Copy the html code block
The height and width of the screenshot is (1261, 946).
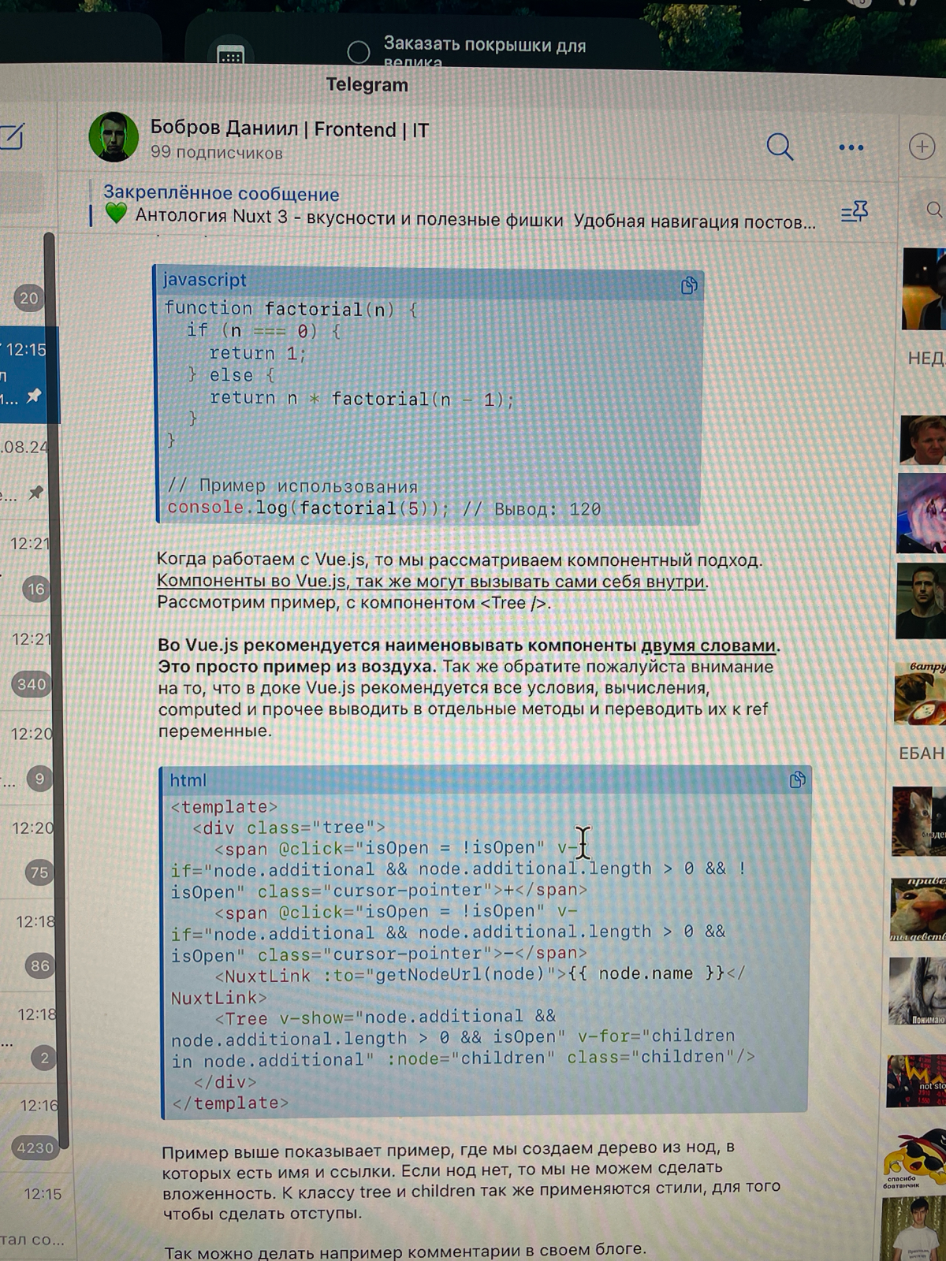click(x=797, y=780)
